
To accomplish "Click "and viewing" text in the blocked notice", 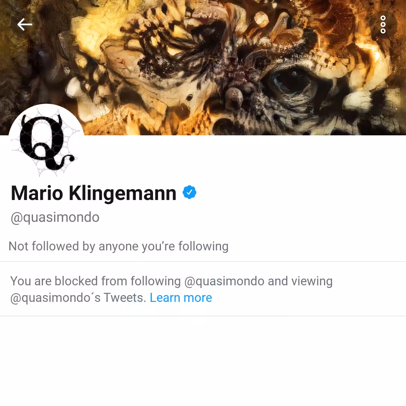I will click(x=300, y=281).
